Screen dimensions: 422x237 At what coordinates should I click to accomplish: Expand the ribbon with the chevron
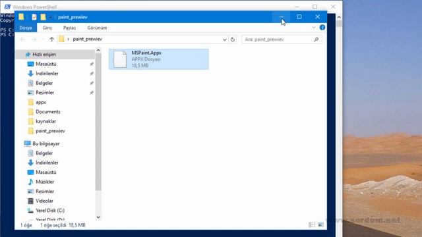(314, 28)
